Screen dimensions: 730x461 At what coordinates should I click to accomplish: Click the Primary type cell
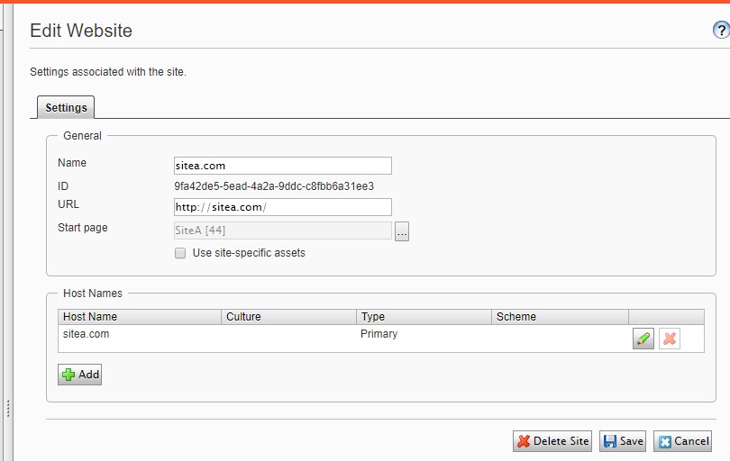379,334
